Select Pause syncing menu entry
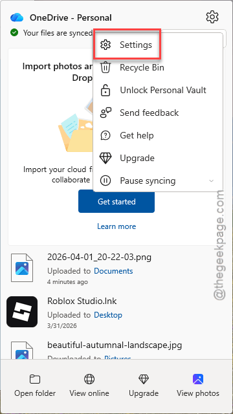The height and width of the screenshot is (414, 233). pos(158,181)
